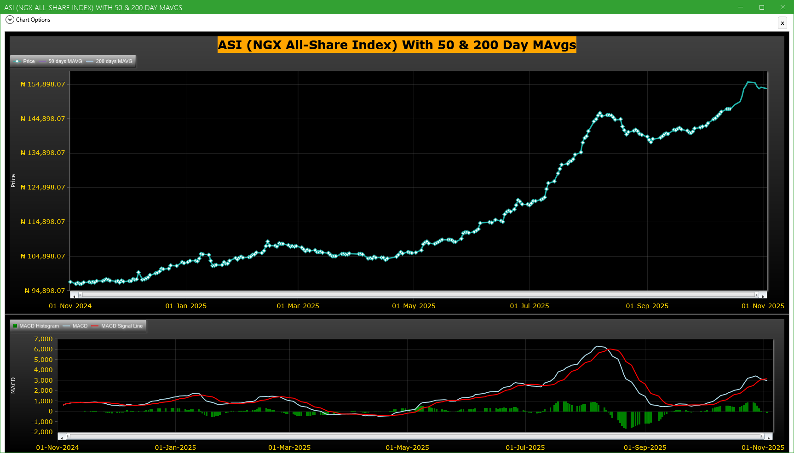This screenshot has width=794, height=453.
Task: Click MACD chart scrollbar right arrow
Action: [769, 436]
